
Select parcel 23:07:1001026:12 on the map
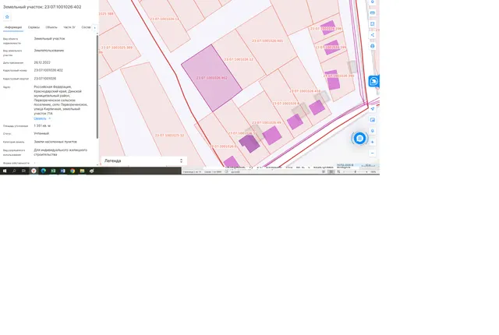click(x=239, y=59)
